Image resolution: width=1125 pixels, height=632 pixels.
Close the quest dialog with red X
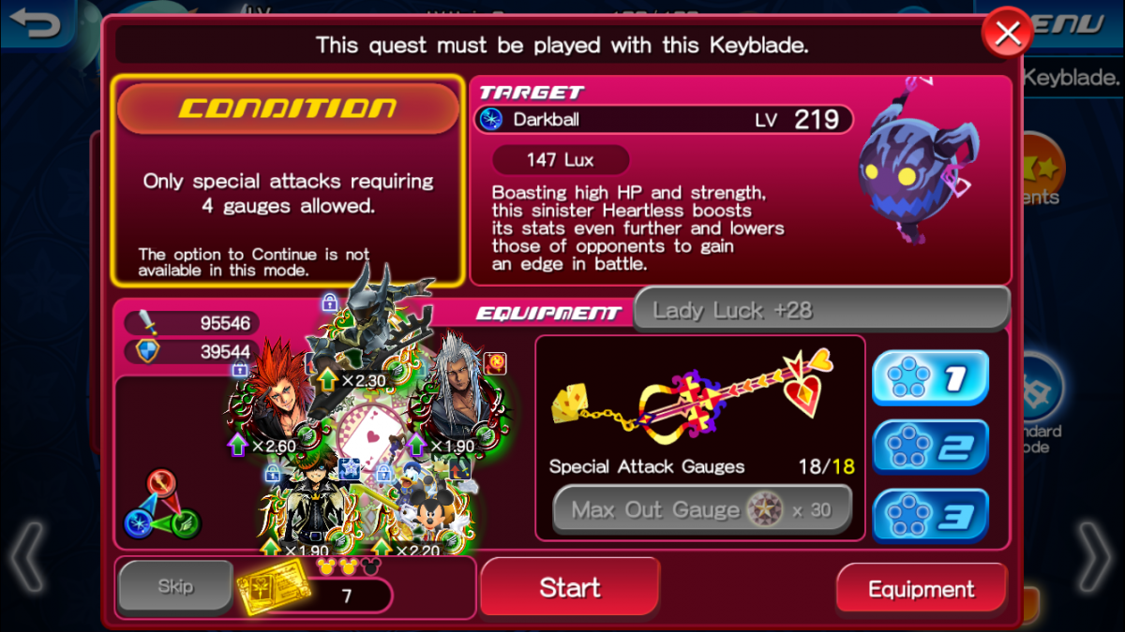pos(1007,35)
